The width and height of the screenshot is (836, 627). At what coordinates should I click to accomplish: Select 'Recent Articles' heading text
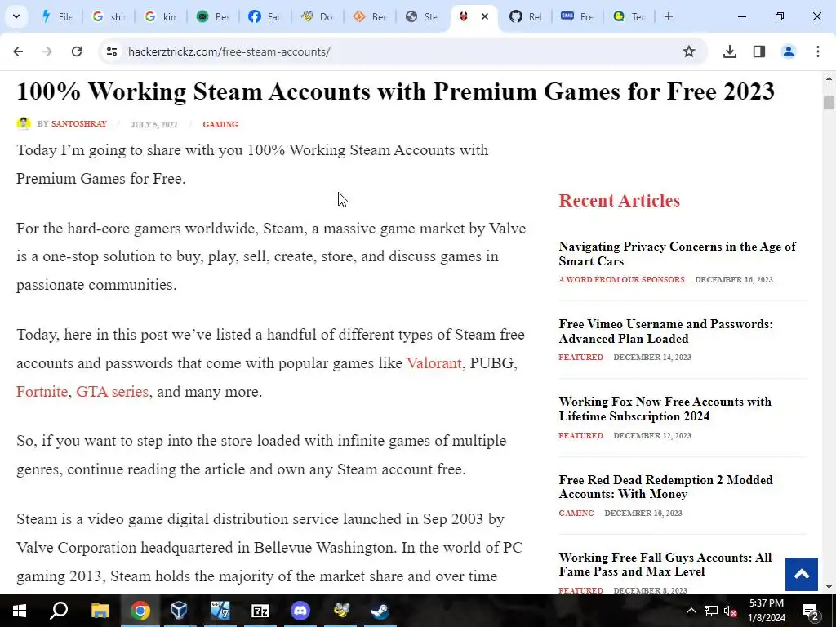pos(619,201)
